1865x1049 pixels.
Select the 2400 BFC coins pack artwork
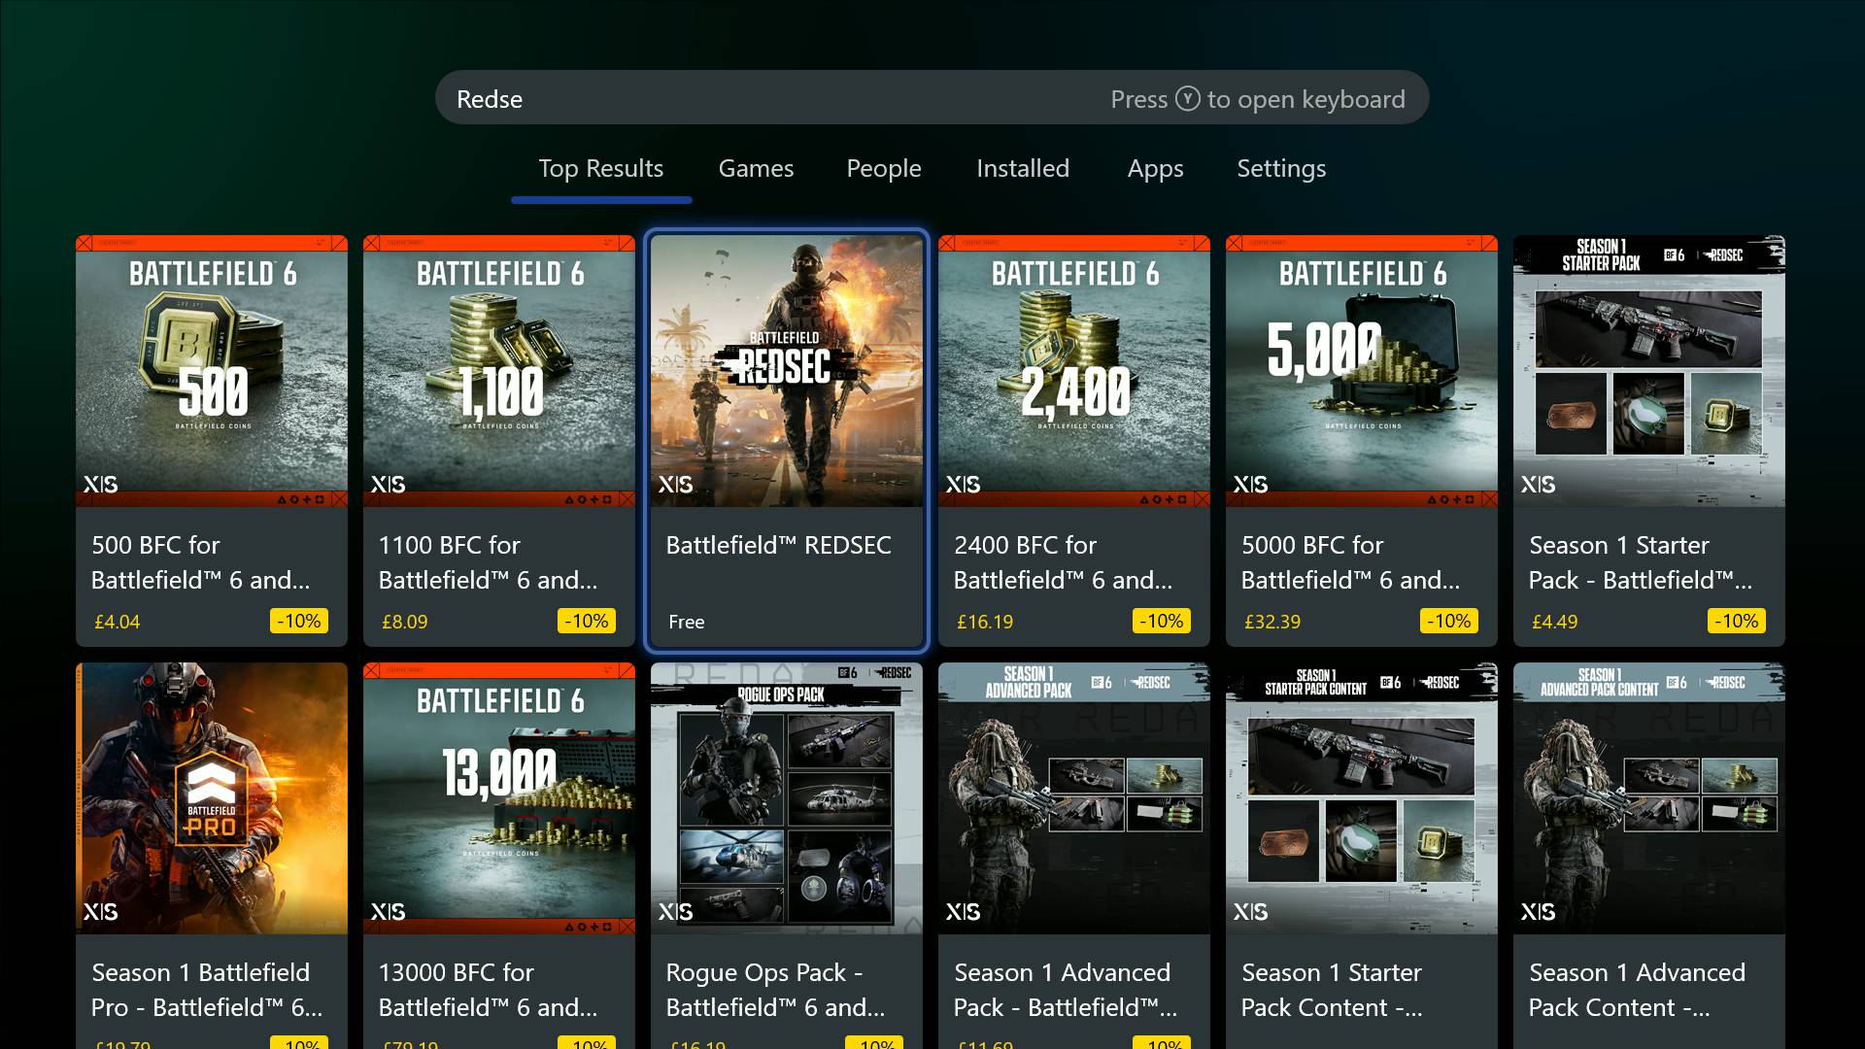pyautogui.click(x=1073, y=370)
